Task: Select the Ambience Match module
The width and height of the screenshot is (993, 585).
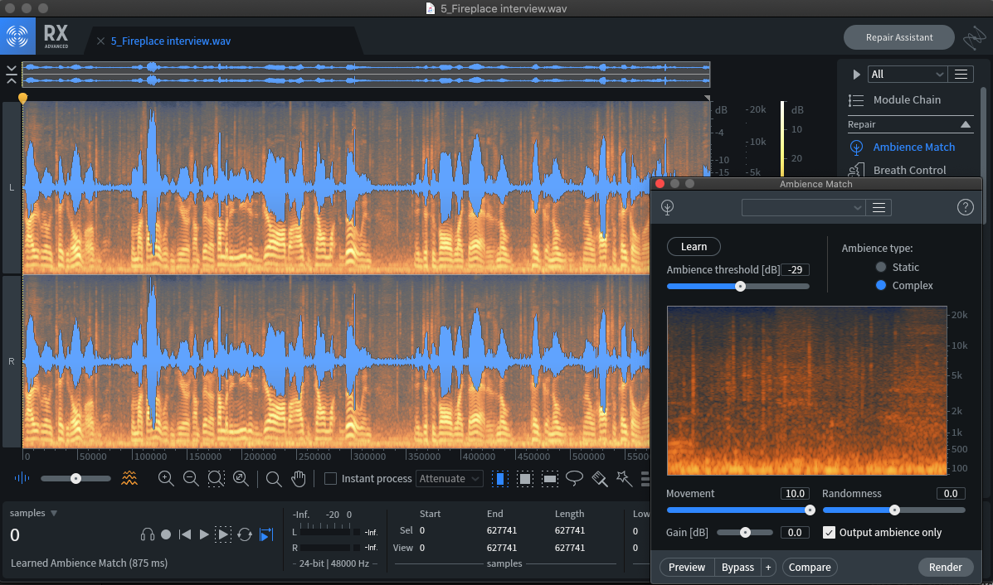Action: click(914, 147)
